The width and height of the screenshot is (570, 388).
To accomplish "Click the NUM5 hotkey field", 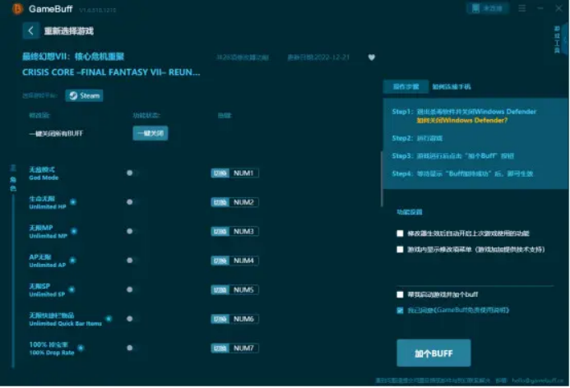I will (243, 290).
